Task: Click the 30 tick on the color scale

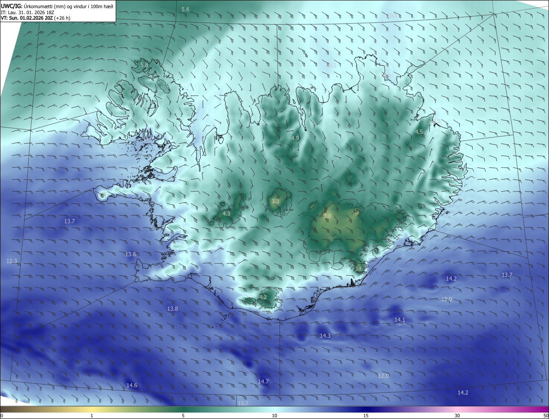Action: (x=457, y=416)
